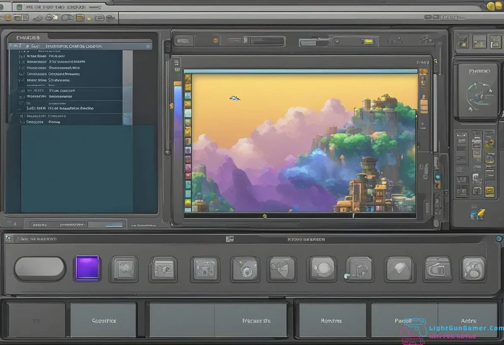Click the paint bucket icon in right panel
504x345 pixels.
pyautogui.click(x=478, y=214)
